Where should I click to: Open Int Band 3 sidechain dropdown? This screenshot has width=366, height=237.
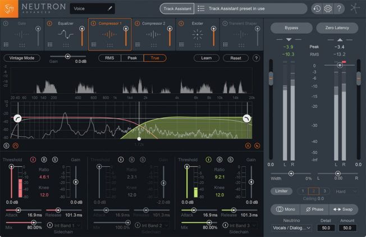tap(243, 226)
